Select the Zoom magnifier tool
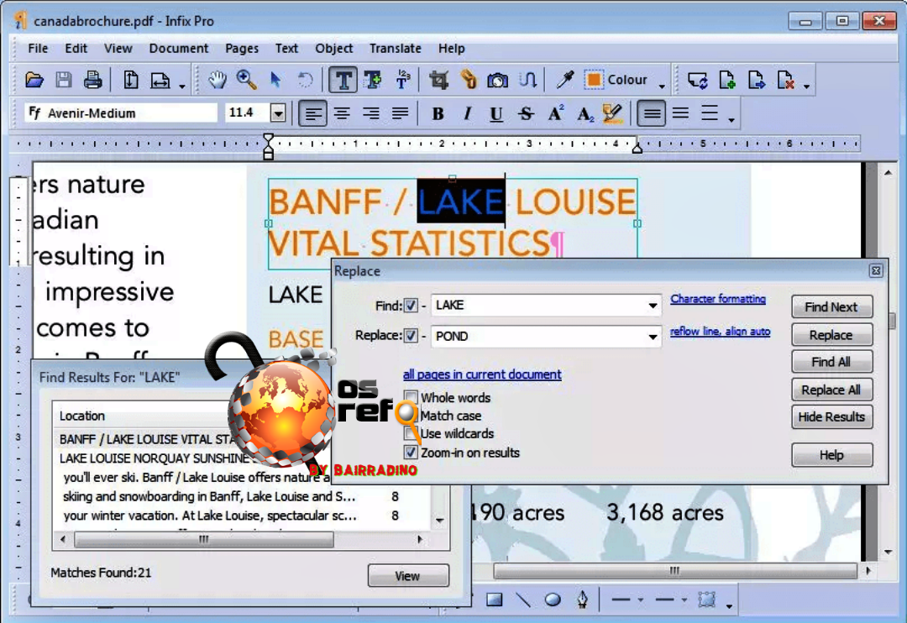 point(246,80)
